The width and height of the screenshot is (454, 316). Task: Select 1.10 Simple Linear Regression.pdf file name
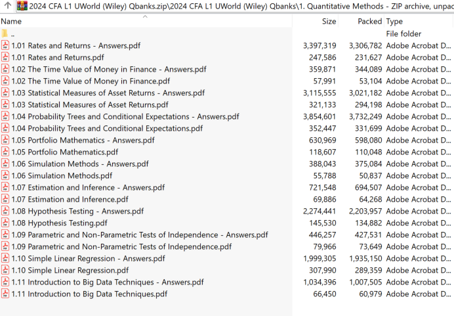click(70, 271)
